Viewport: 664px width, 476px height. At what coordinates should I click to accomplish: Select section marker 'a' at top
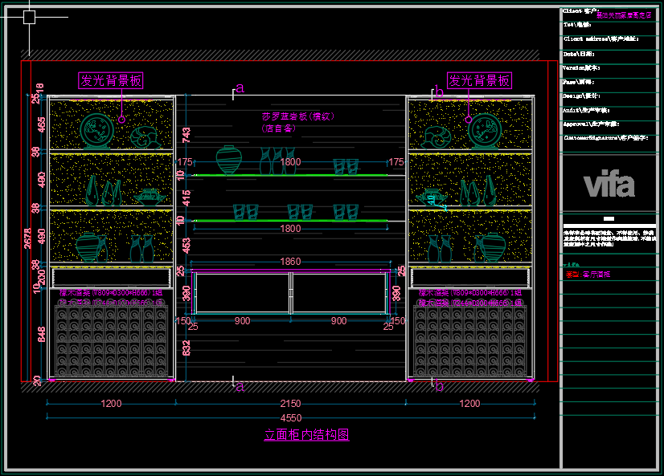pos(239,88)
